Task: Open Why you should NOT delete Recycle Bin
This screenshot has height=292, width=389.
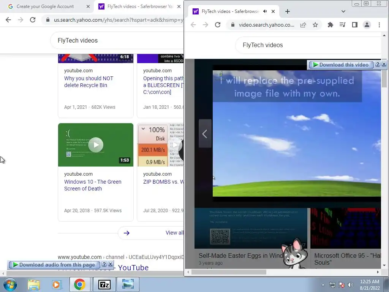Action: tap(89, 82)
